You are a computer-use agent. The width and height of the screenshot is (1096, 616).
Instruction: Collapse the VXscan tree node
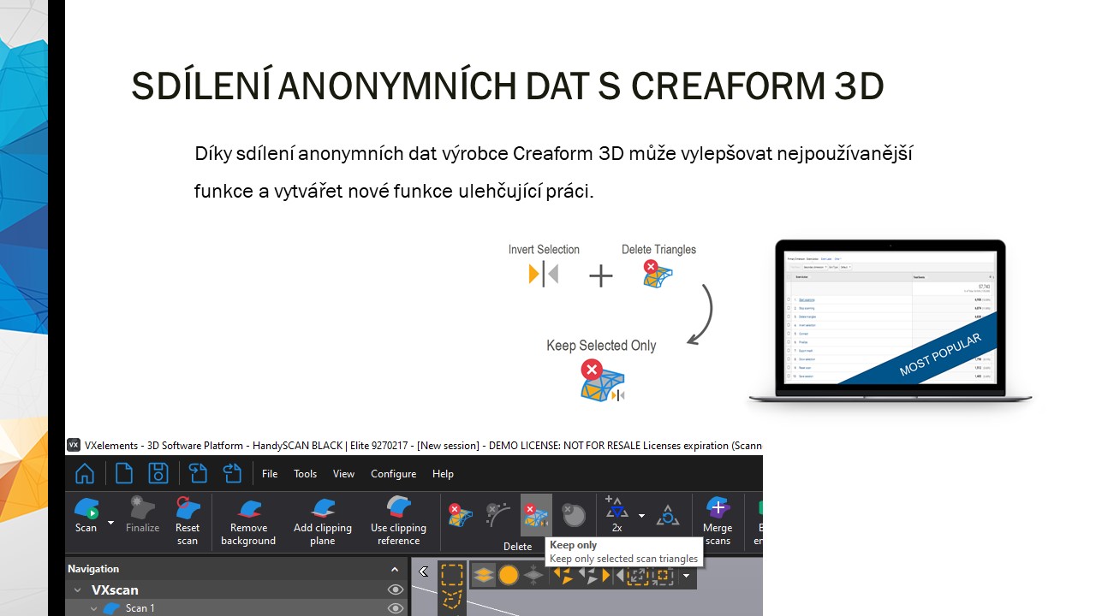click(77, 590)
